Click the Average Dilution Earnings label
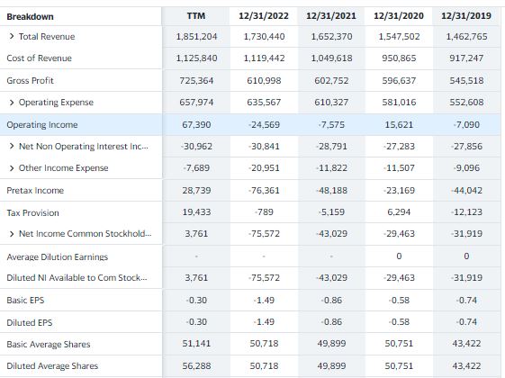This screenshot has height=378, width=505. pyautogui.click(x=58, y=256)
